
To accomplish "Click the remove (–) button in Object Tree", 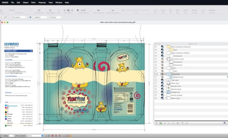I will click(169, 123).
